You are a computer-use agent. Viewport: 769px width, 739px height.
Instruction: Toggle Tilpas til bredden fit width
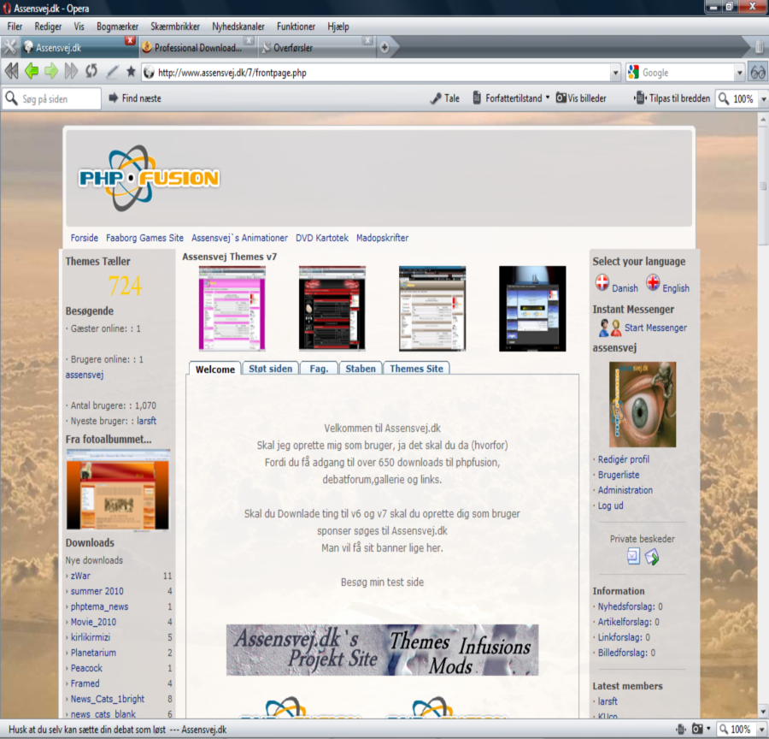[x=672, y=98]
